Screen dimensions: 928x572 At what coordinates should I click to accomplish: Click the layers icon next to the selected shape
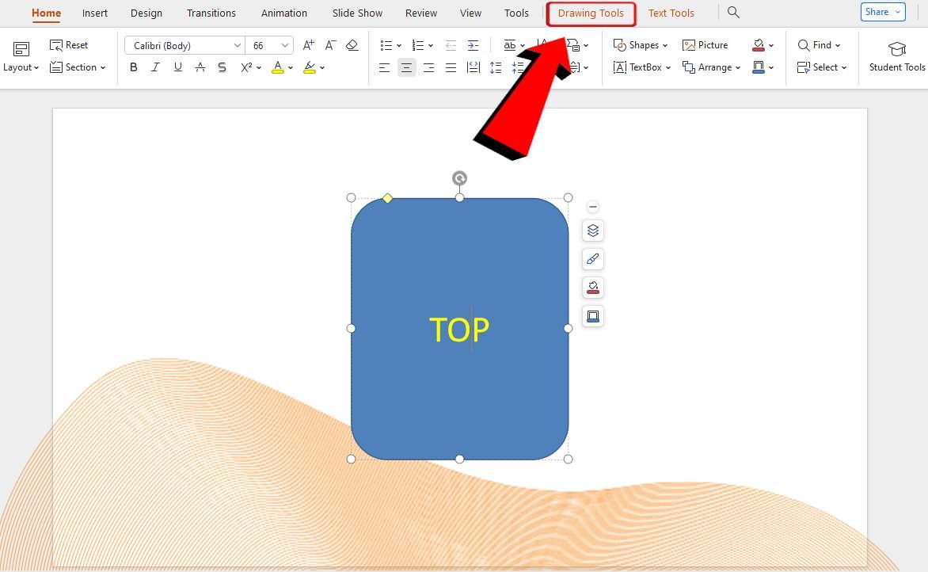tap(592, 231)
